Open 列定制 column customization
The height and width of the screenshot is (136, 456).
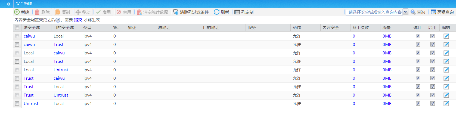coord(244,12)
